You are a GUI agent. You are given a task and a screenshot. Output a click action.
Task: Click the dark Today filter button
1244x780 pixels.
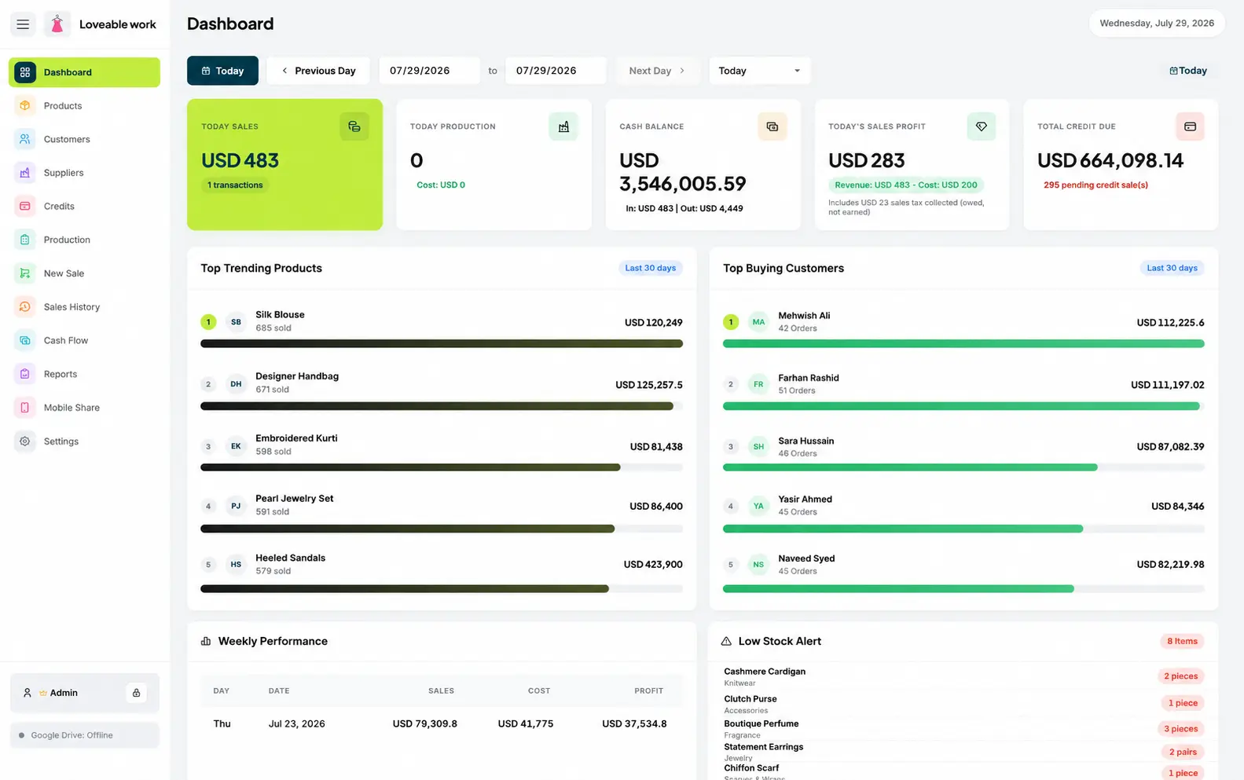(222, 71)
